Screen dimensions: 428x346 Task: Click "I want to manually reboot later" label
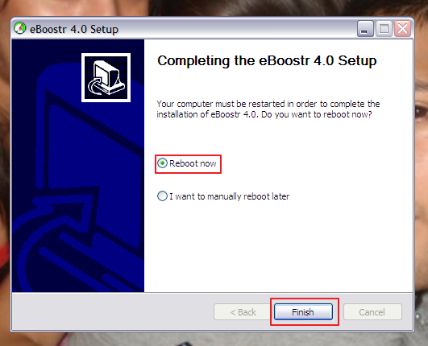(x=229, y=196)
